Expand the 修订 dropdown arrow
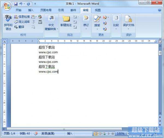Screen dimensions: 164x138 (86, 29)
